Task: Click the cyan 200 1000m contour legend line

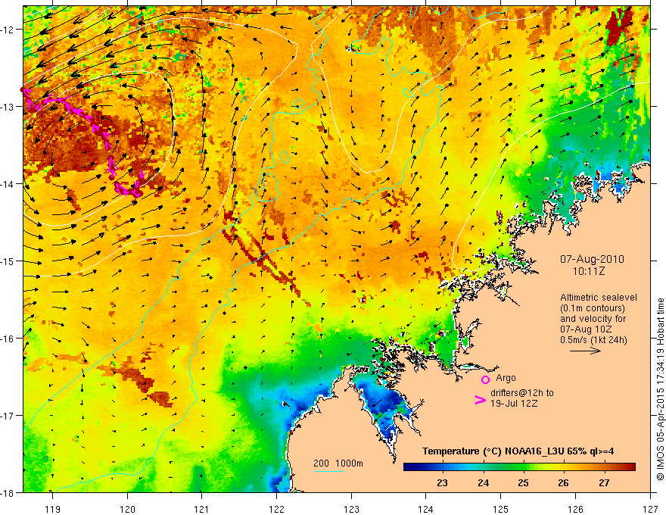Action: [328, 471]
